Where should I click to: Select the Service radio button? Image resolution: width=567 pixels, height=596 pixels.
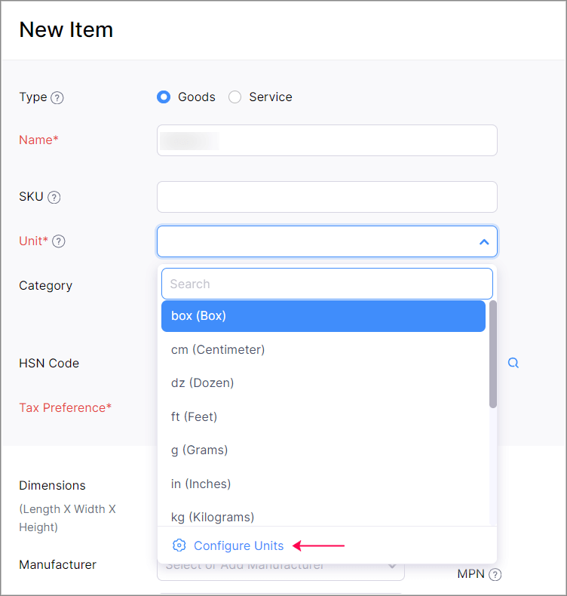[x=234, y=97]
